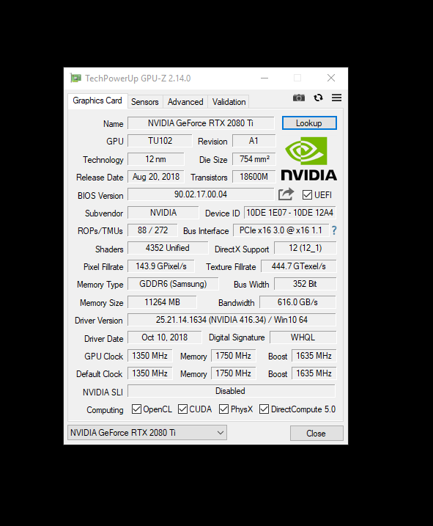
Task: Click the title text TechPowerUp GPU-Z 2.14.0
Action: 138,78
